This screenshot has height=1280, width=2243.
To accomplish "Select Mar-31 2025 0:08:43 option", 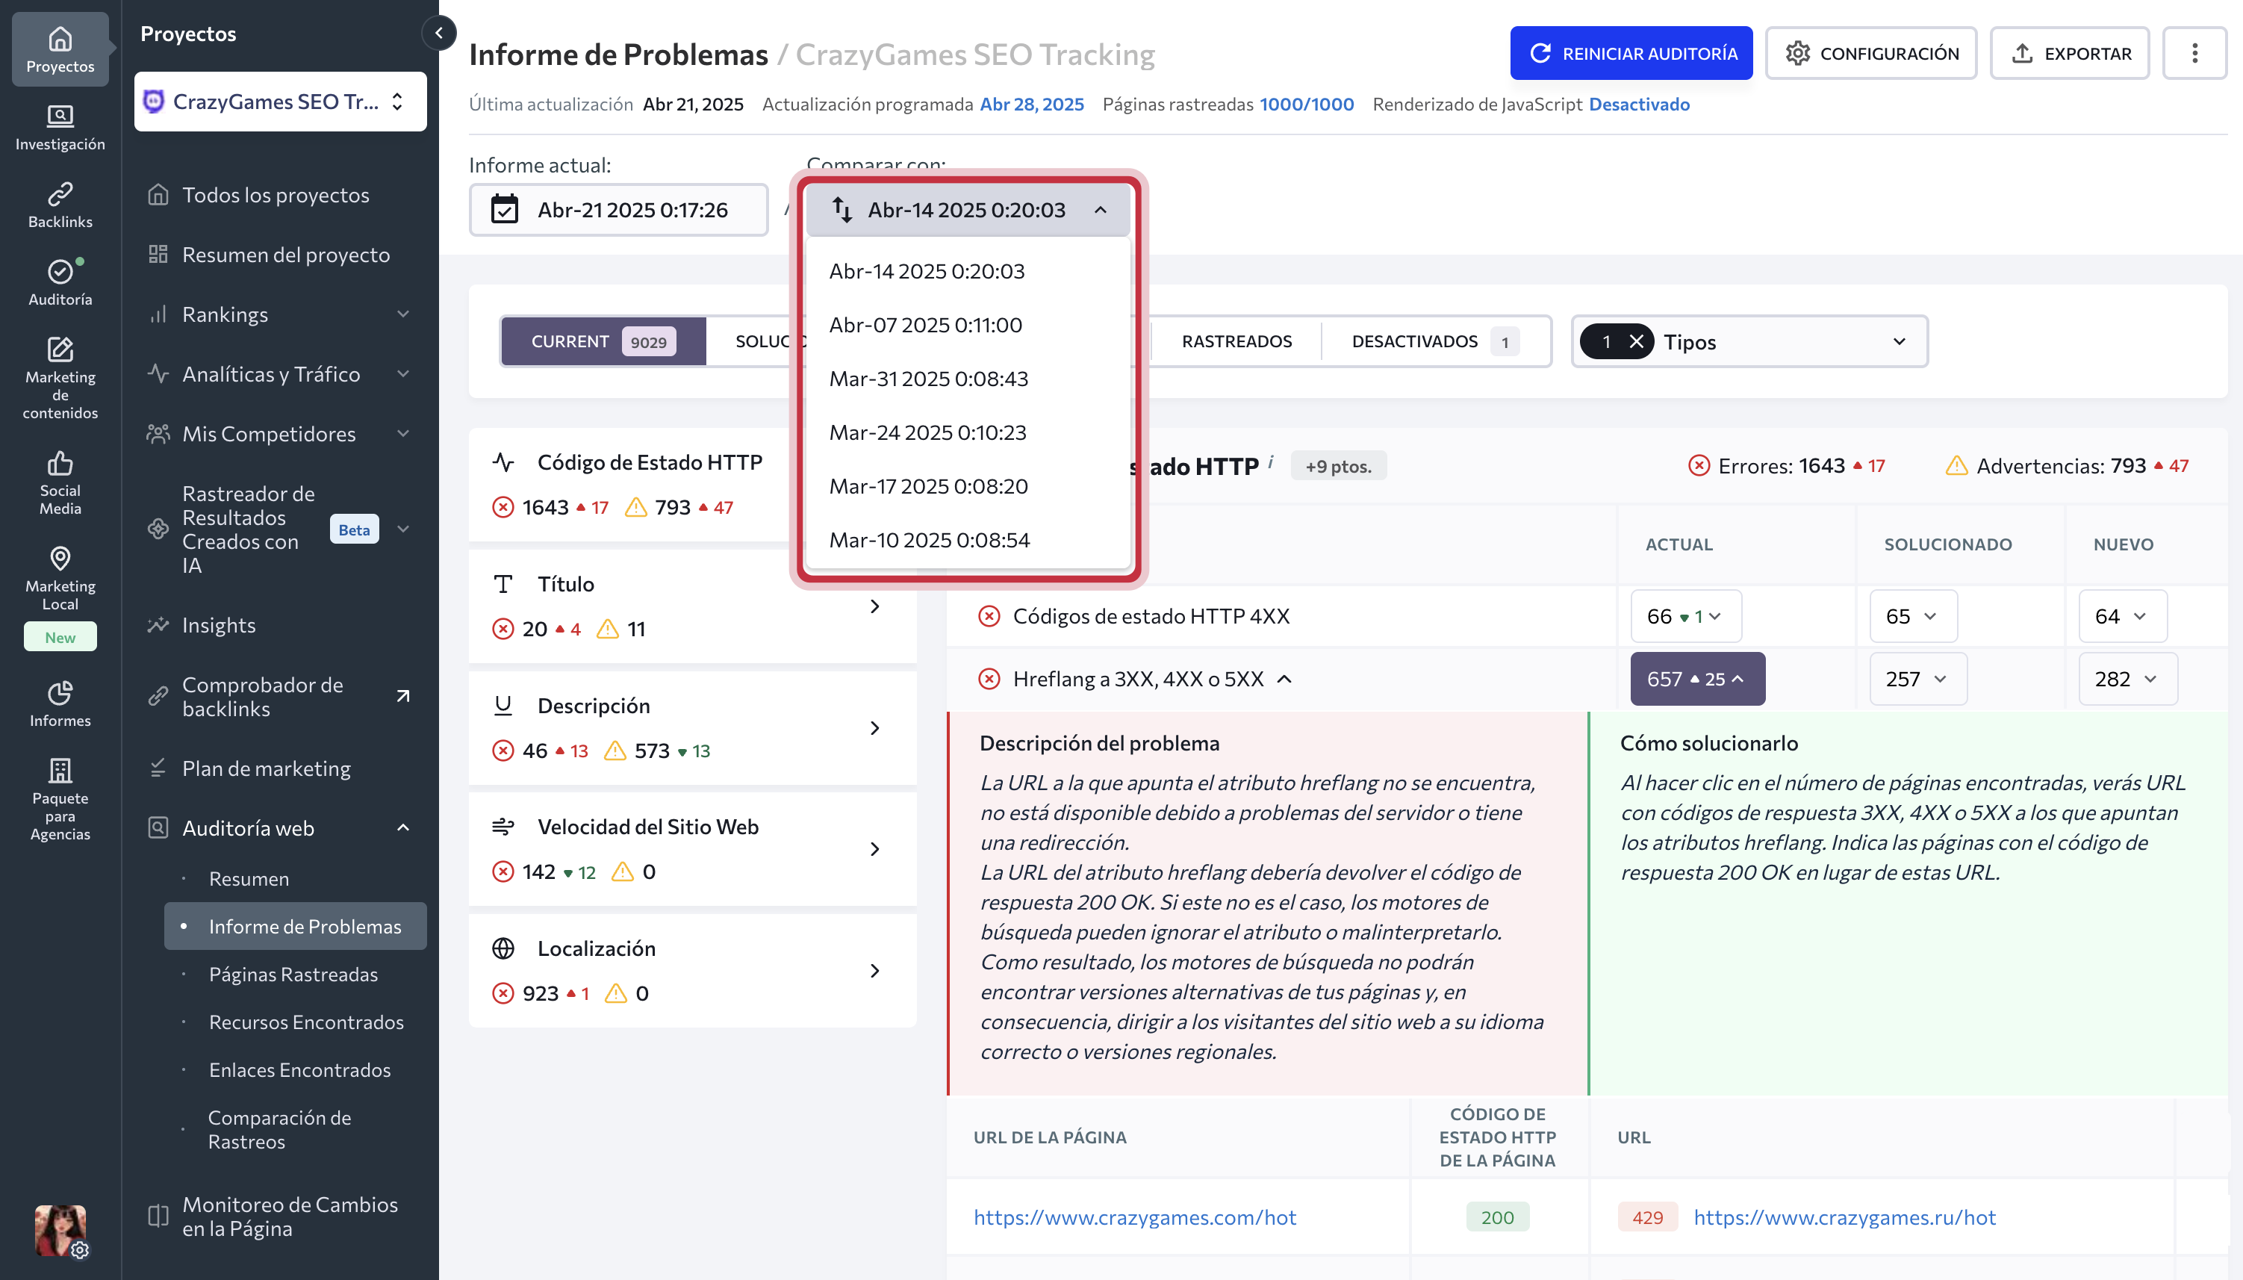I will [968, 378].
